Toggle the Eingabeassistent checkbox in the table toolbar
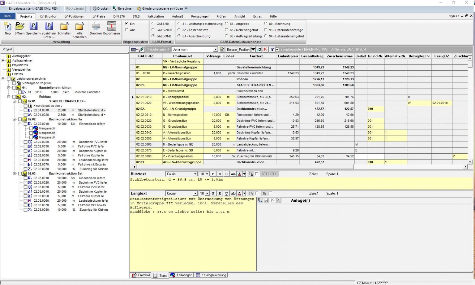 pyautogui.click(x=277, y=50)
